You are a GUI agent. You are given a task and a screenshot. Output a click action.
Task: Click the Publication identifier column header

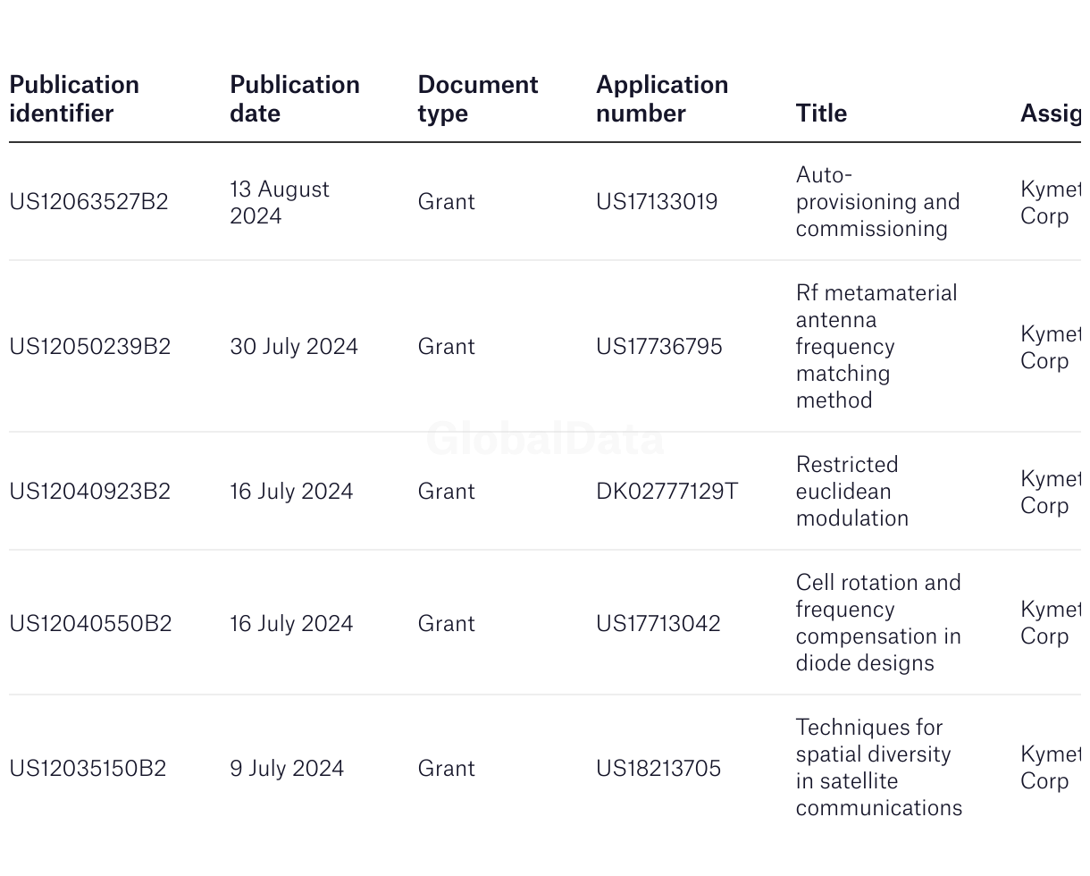[74, 98]
